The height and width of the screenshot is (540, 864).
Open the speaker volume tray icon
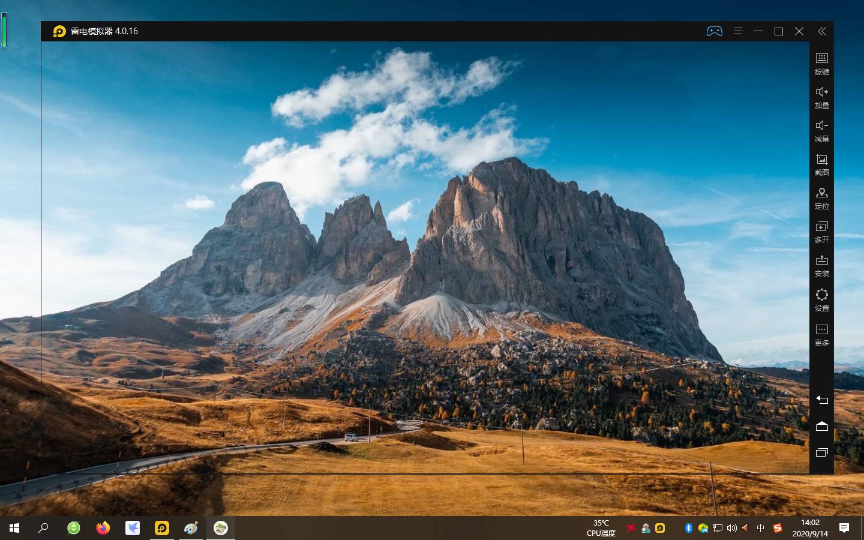(x=731, y=528)
